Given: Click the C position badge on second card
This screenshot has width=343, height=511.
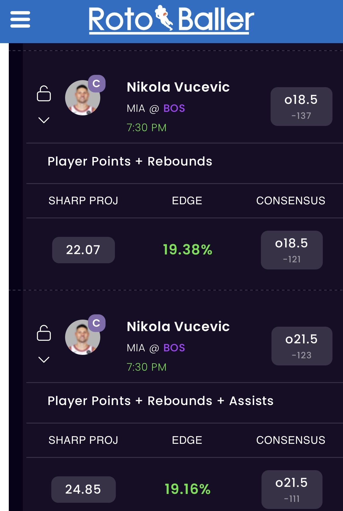Looking at the screenshot, I should point(96,323).
